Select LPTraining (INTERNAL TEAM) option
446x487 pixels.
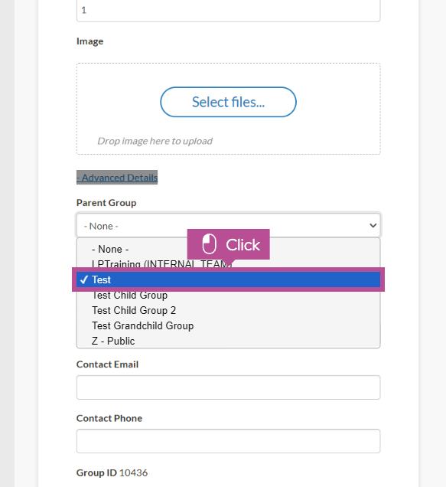click(x=228, y=264)
